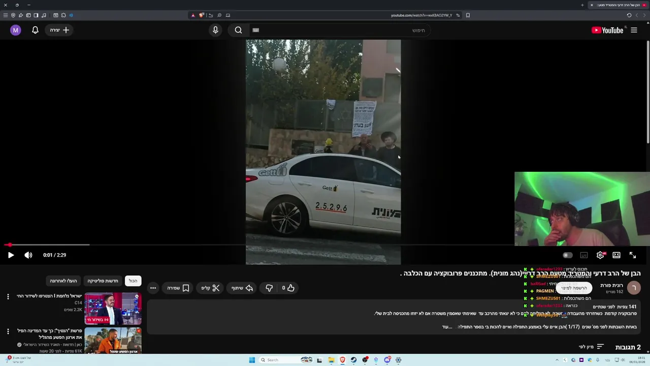650x366 pixels.
Task: Open the on-screen keyboard in search box
Action: point(256,30)
